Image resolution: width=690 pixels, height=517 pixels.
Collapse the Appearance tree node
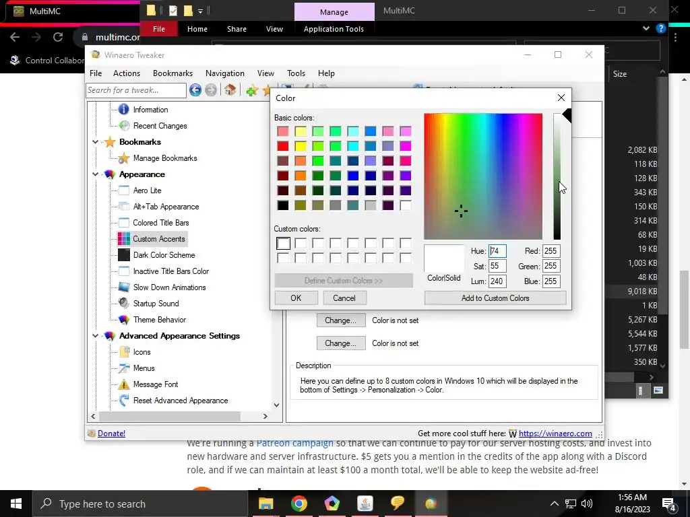tap(96, 174)
